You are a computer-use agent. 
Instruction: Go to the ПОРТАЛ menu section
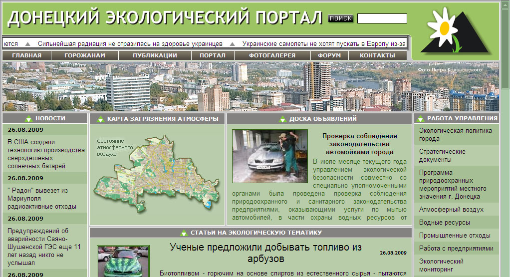(x=213, y=55)
